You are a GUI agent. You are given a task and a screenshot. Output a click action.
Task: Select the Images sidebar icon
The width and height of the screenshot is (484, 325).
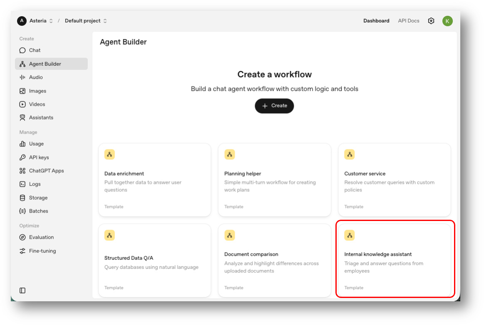[22, 91]
